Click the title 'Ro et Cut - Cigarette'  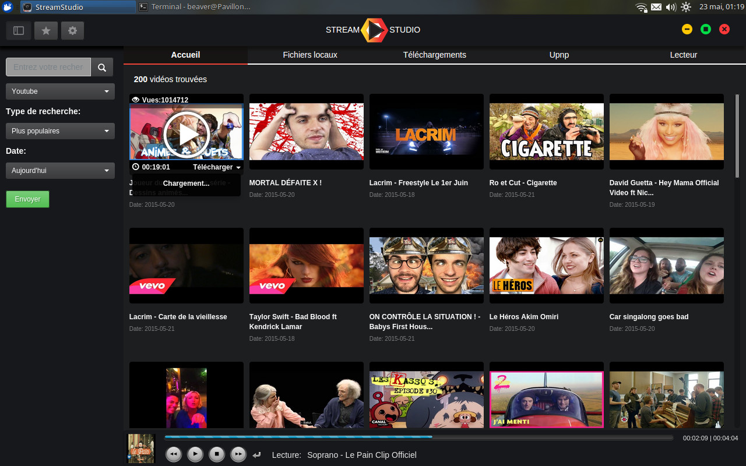523,183
